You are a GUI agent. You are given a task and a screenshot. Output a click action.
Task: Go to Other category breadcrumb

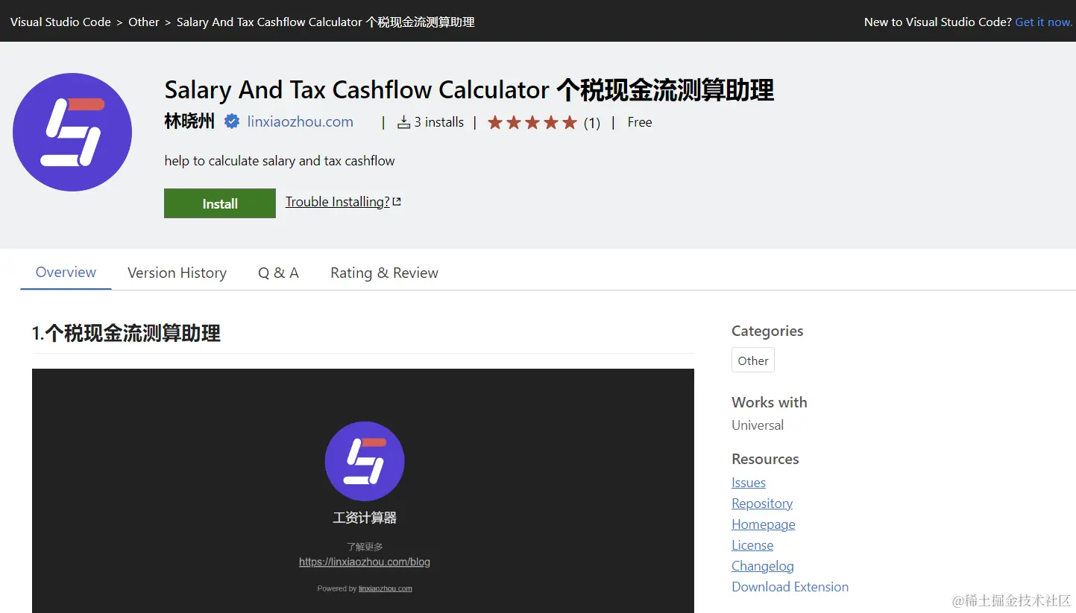(144, 22)
